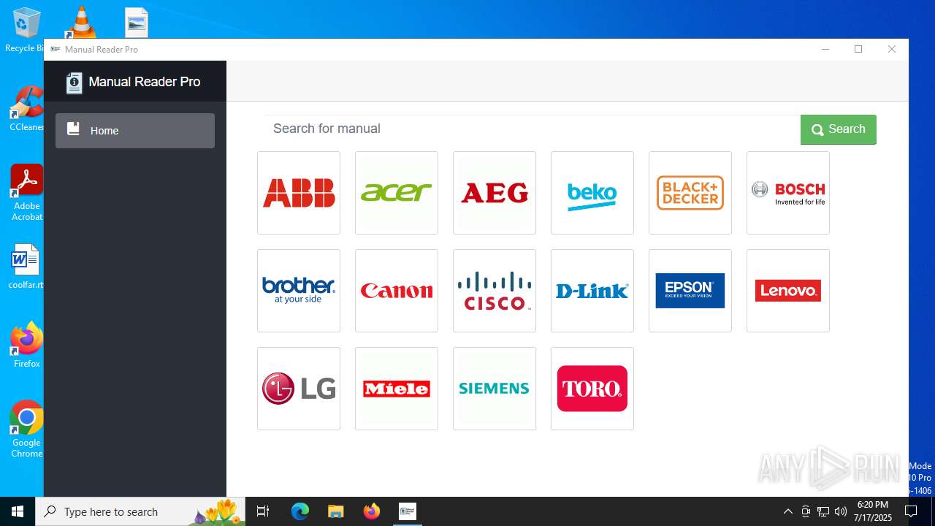Choose the Toro brand logo
This screenshot has height=526, width=935.
[592, 389]
